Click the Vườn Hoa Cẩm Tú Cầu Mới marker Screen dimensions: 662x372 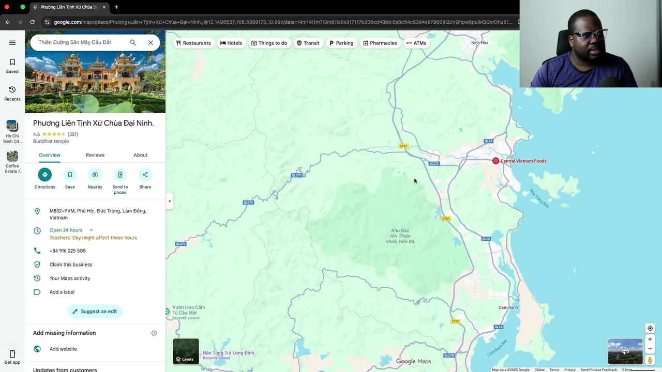[168, 311]
